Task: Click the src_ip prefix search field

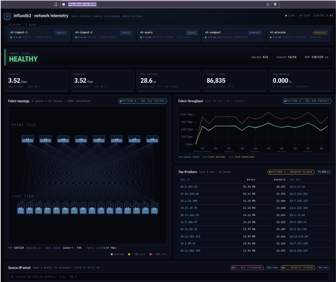Action: click(168, 277)
